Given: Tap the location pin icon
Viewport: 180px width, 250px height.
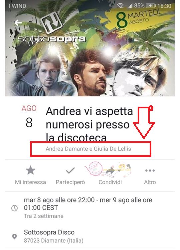Looking at the screenshot, I should pyautogui.click(x=14, y=236).
